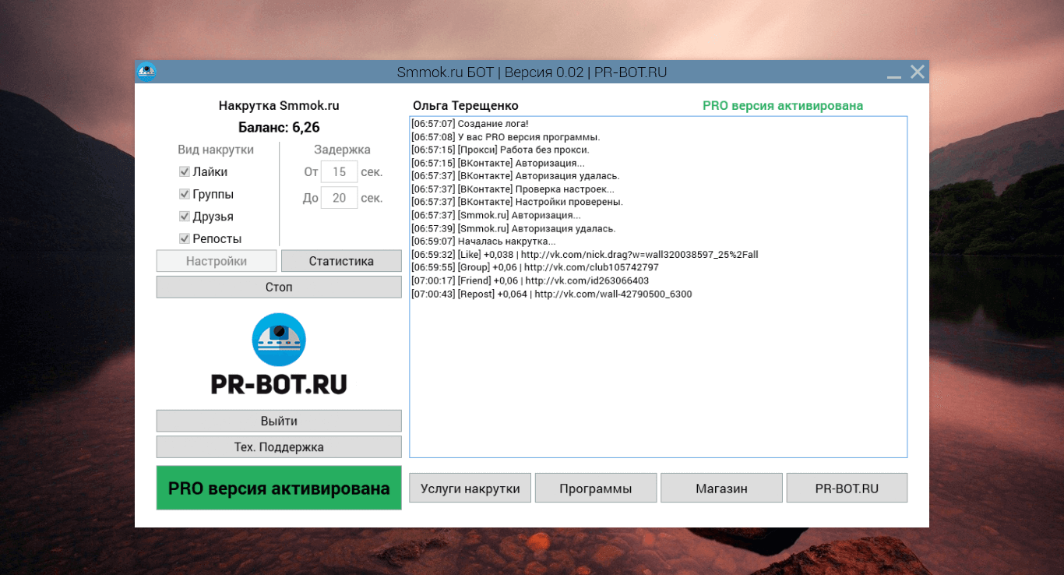This screenshot has height=575, width=1064.
Task: Click the [Repost] +0,064 log entry
Action: [551, 294]
